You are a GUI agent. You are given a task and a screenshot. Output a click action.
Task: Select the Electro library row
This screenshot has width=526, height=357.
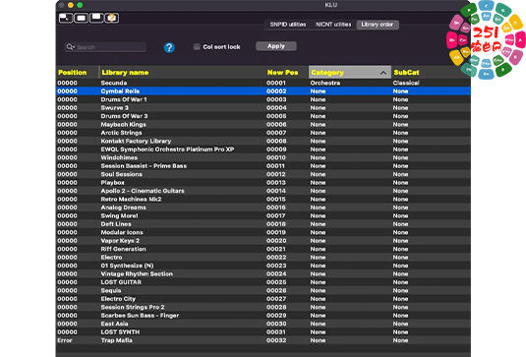[x=263, y=258]
